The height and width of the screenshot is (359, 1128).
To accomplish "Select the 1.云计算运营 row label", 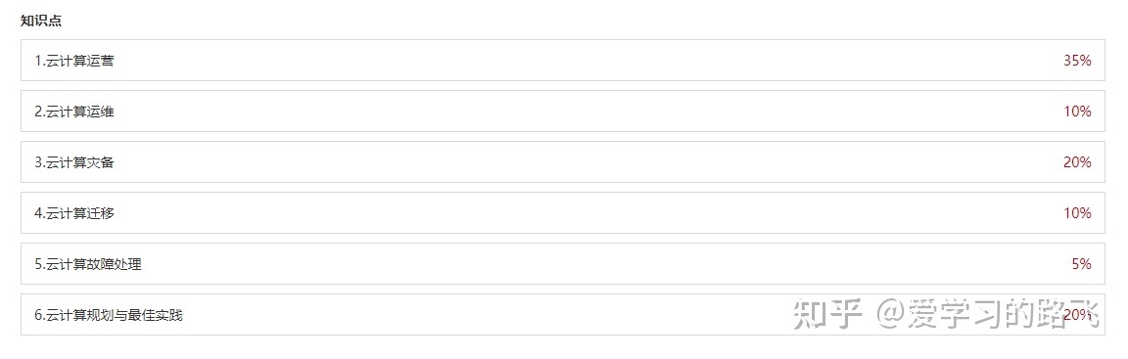I will pos(74,61).
